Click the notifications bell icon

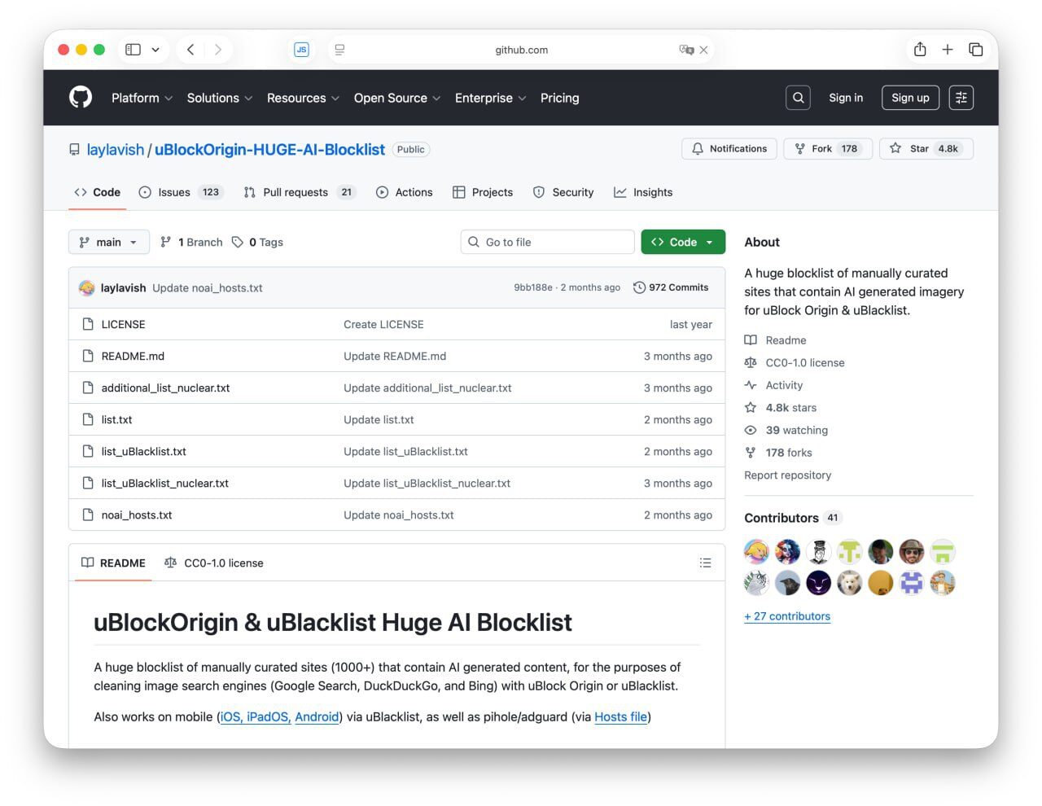click(698, 148)
